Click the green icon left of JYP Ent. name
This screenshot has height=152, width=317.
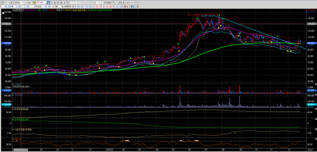34,2
